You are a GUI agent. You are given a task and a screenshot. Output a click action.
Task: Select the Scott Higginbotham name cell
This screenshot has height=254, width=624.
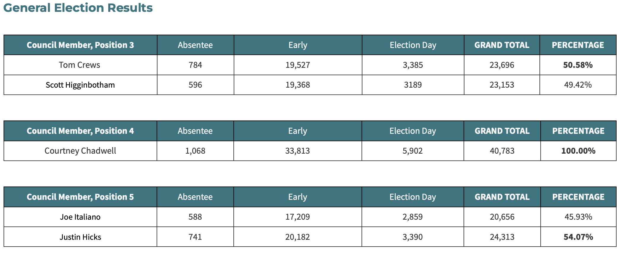[80, 85]
